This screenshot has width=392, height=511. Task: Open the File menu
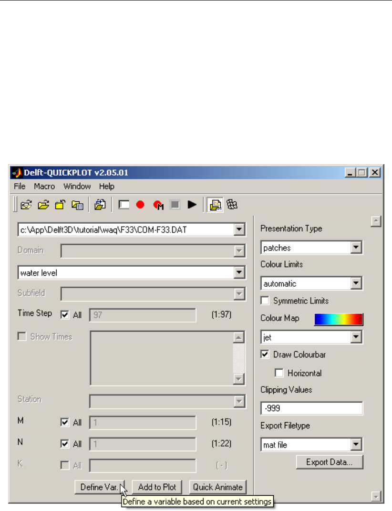(x=20, y=187)
